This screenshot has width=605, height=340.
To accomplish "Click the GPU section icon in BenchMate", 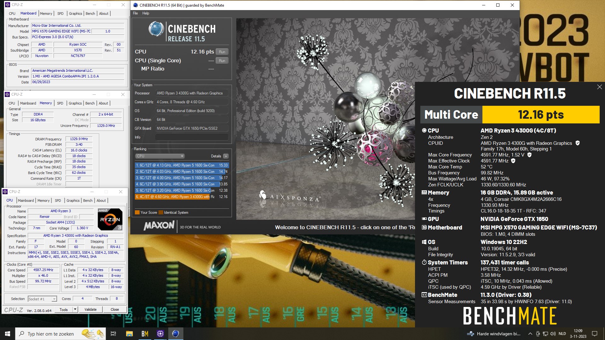I will [424, 219].
